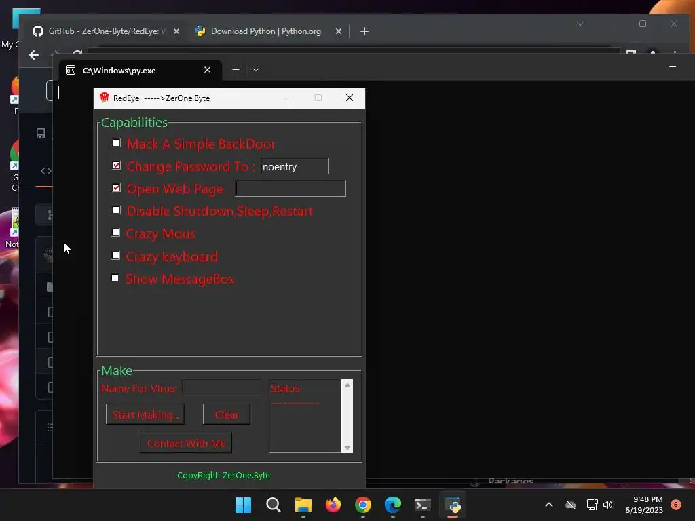Open Windows taskbar Search
Image resolution: width=695 pixels, height=521 pixels.
(x=273, y=505)
